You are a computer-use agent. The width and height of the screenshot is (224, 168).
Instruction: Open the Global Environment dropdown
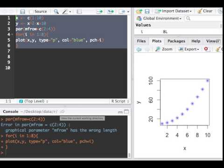click(159, 19)
